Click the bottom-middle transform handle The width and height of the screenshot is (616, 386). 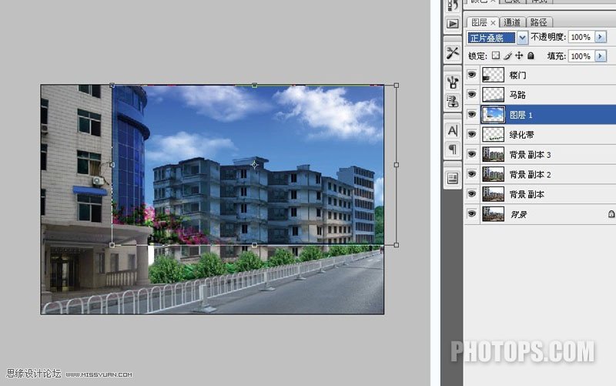click(x=255, y=245)
